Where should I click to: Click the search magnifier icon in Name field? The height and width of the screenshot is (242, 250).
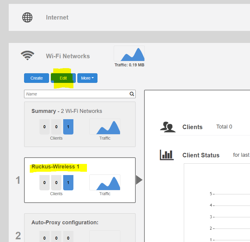click(132, 94)
